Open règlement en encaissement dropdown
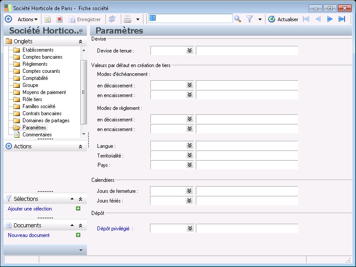356x267 pixels. click(190, 129)
